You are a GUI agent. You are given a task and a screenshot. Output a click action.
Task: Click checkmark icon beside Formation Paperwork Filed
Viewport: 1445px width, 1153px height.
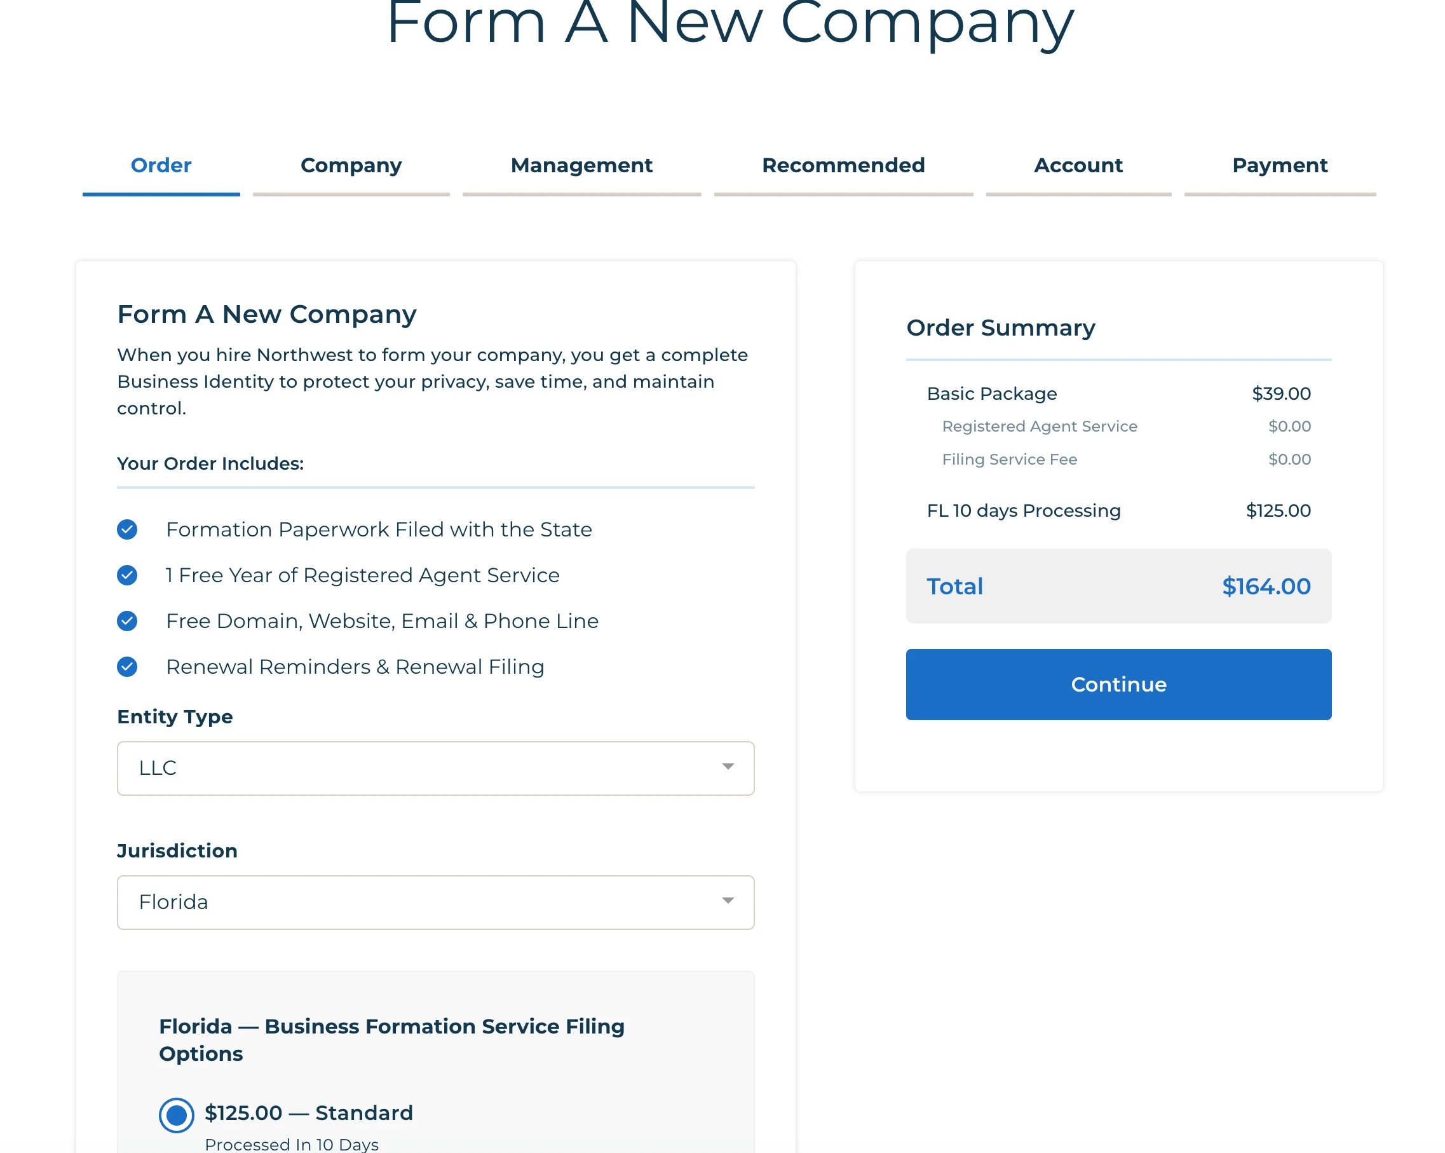click(x=126, y=529)
